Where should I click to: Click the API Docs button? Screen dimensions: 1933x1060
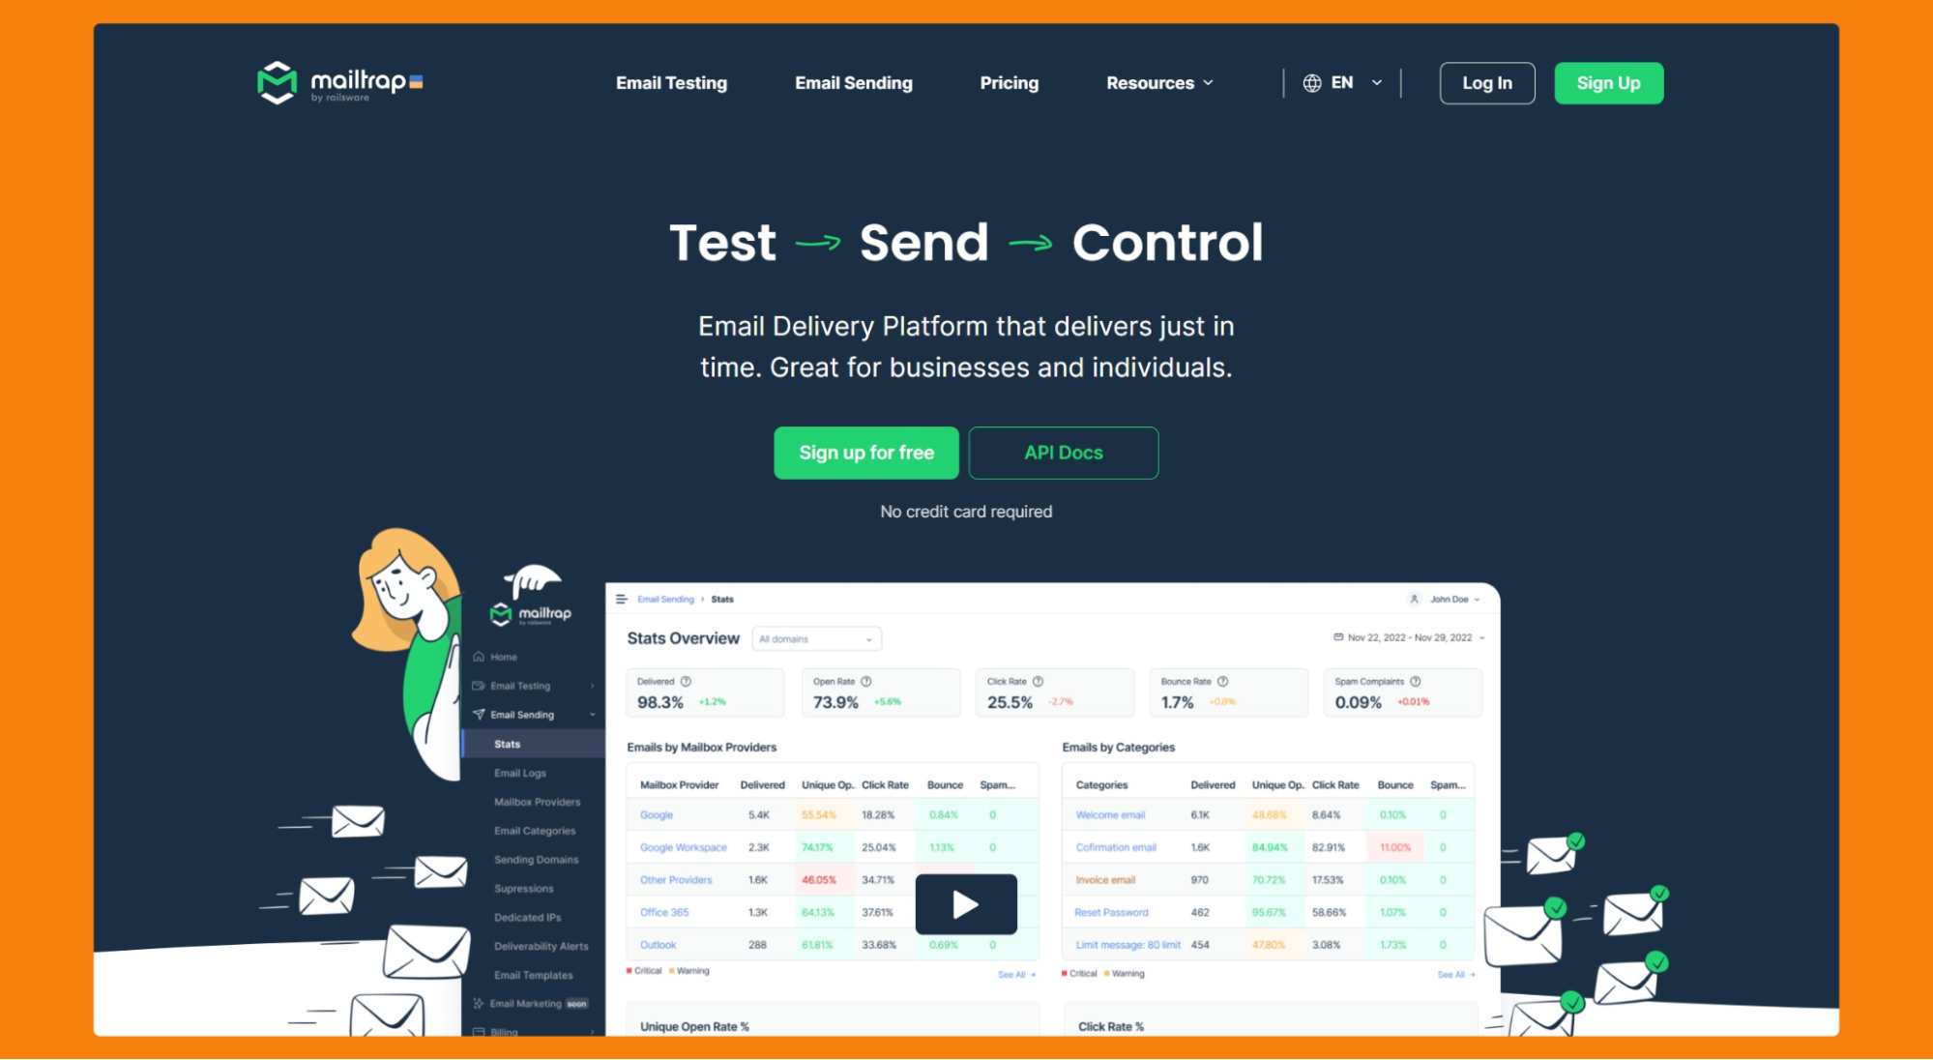[x=1063, y=452]
